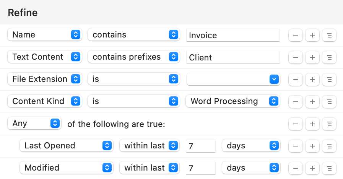
Task: Remove the Modified within last rule
Action: point(296,168)
